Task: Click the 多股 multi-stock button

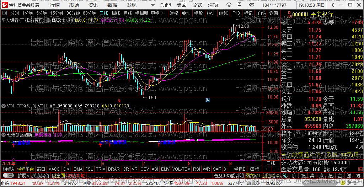Action: point(198,13)
